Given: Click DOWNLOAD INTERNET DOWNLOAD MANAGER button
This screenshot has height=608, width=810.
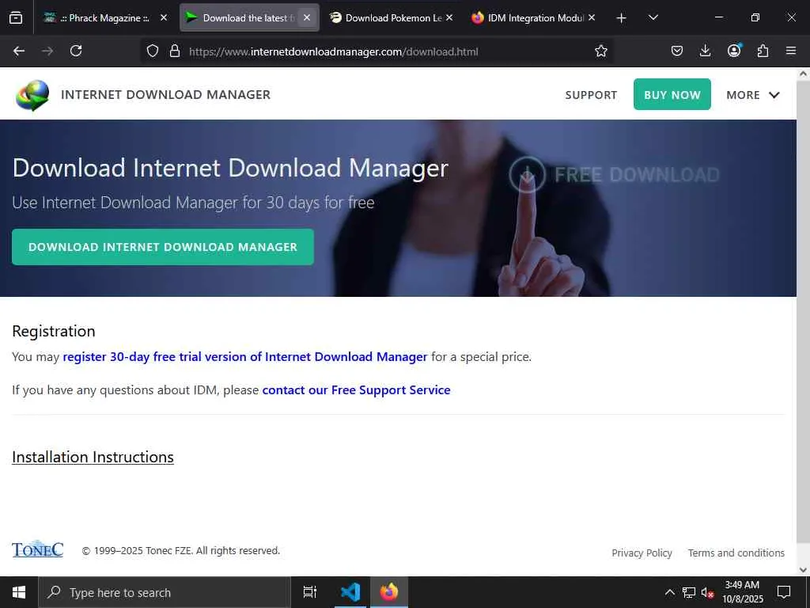Looking at the screenshot, I should pos(163,247).
